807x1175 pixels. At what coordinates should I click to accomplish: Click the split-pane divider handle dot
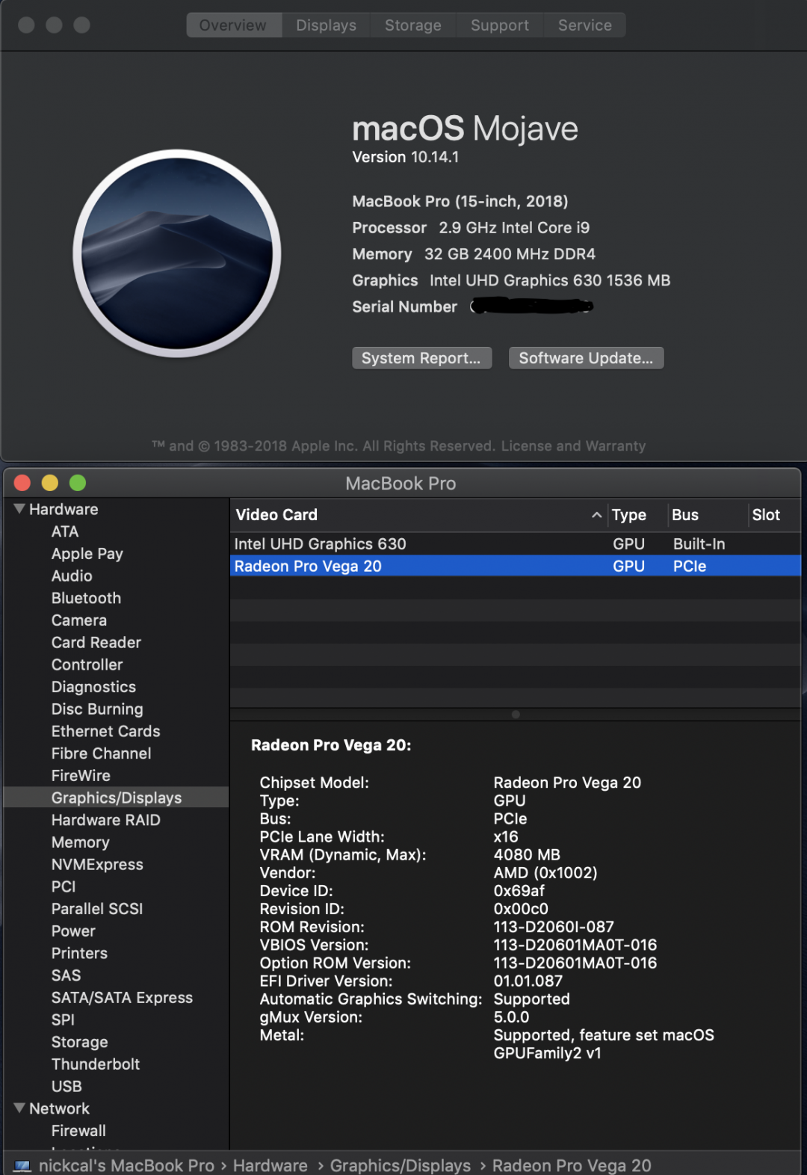pos(516,715)
